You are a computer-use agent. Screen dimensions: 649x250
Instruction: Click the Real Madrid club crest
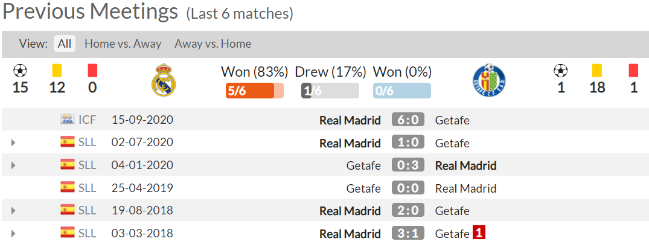[164, 80]
